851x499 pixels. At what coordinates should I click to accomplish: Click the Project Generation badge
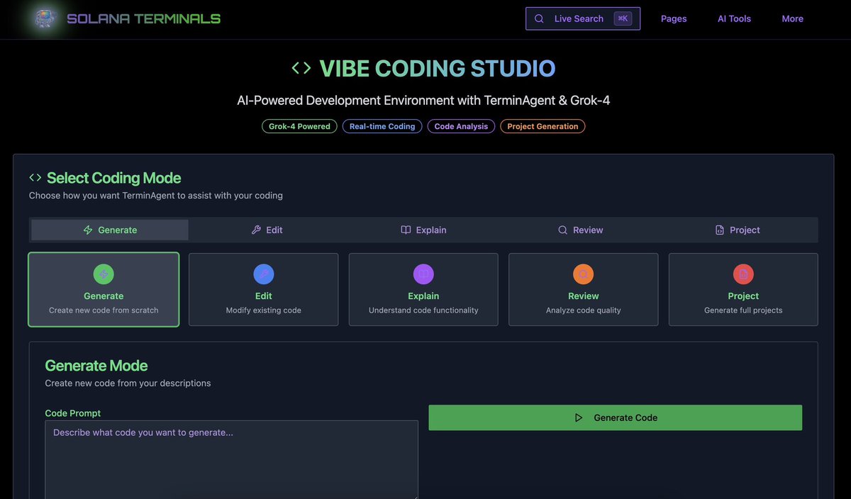543,126
